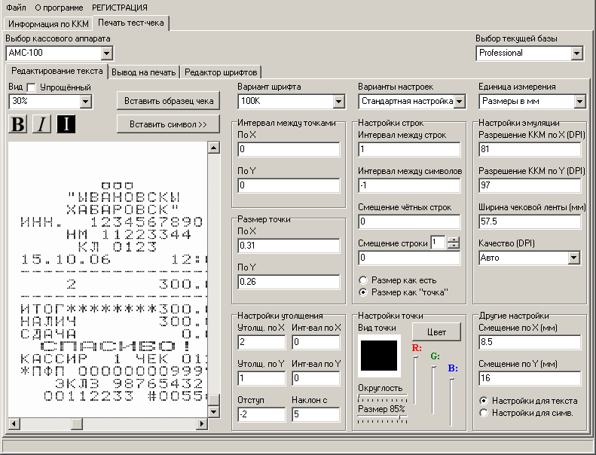Switch to Вывод на печать tab
This screenshot has width=596, height=455.
tap(144, 72)
